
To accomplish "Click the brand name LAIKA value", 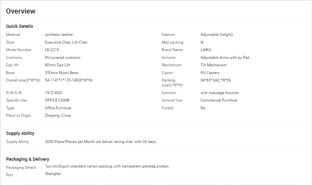I will coord(206,50).
